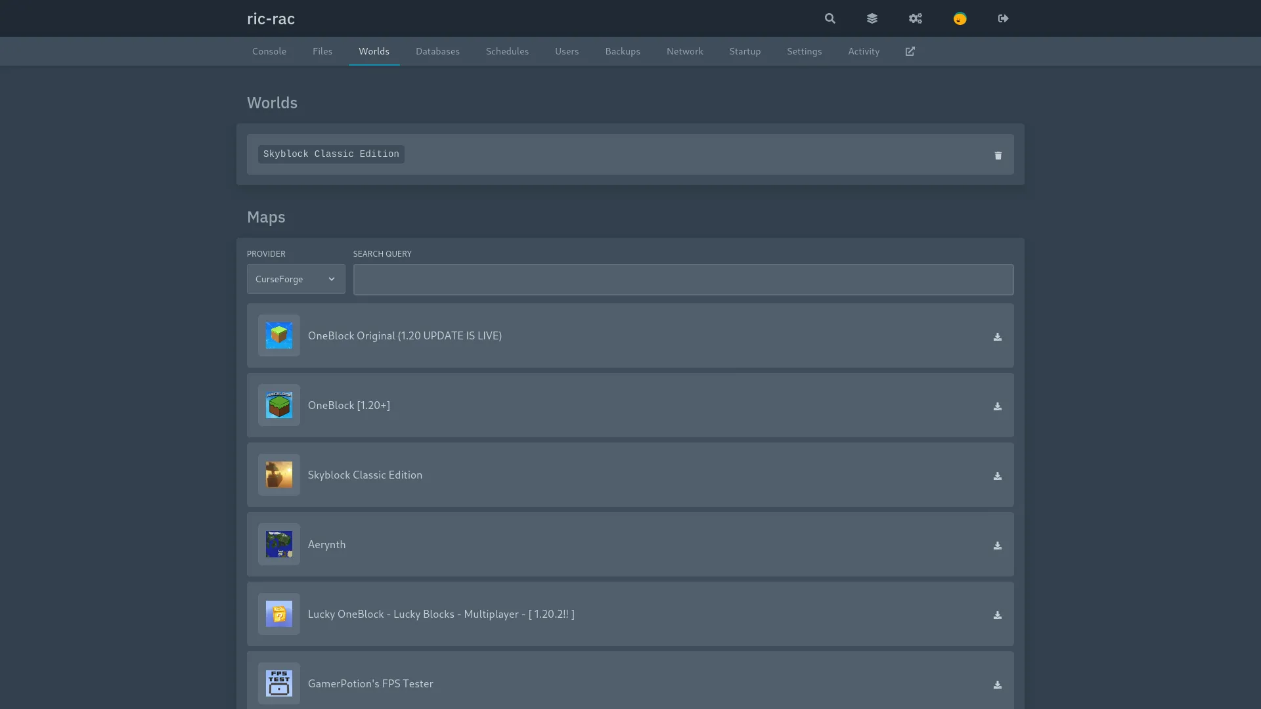Open the Startup tab

745,51
